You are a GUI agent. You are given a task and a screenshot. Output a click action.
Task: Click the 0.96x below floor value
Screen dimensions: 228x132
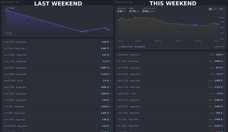click(148, 11)
